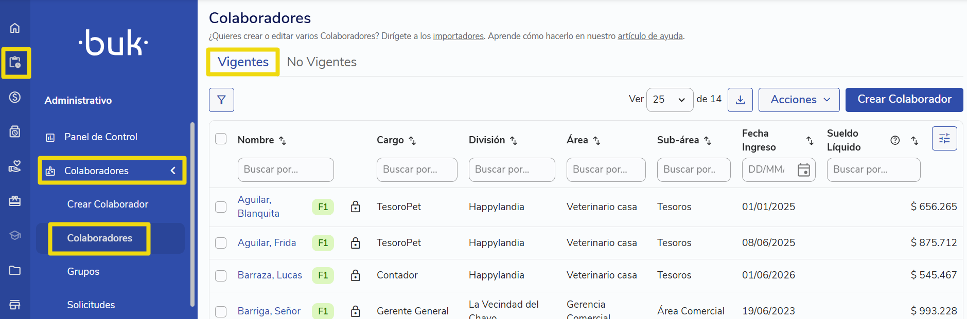This screenshot has height=319, width=967.
Task: Open Panel de Control in sidebar
Action: click(x=101, y=137)
